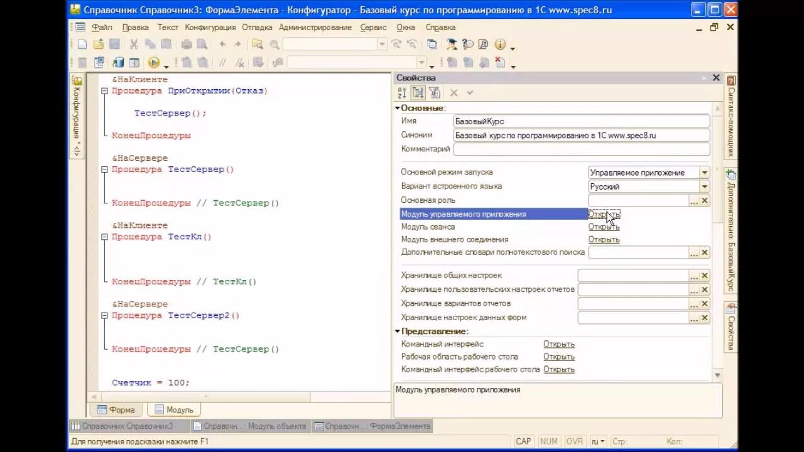This screenshot has width=804, height=452.
Task: Open the Конфигурация menu
Action: (x=210, y=27)
